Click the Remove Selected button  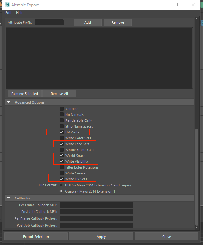[x=25, y=94]
